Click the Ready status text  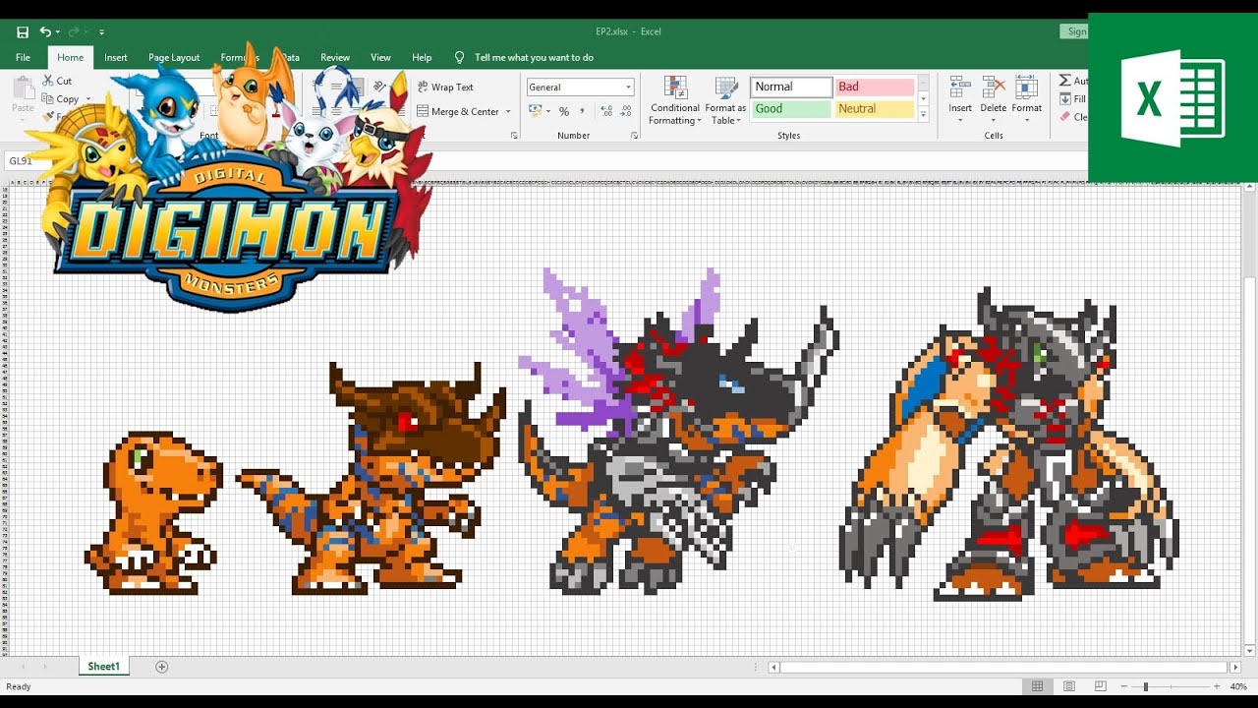click(x=19, y=686)
